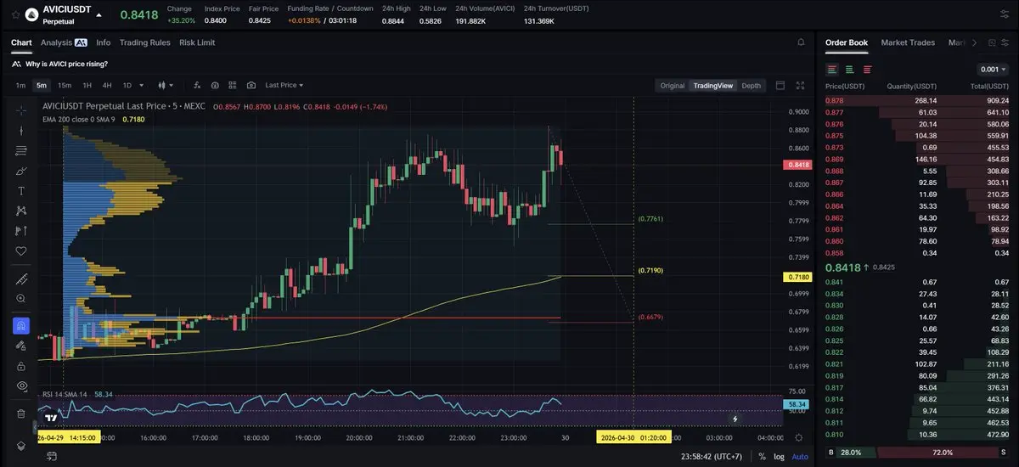Toggle the magnet mode tool
This screenshot has width=1019, height=467.
(21, 325)
